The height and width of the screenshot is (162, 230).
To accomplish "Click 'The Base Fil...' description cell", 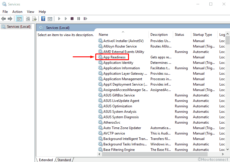I will [161, 150].
